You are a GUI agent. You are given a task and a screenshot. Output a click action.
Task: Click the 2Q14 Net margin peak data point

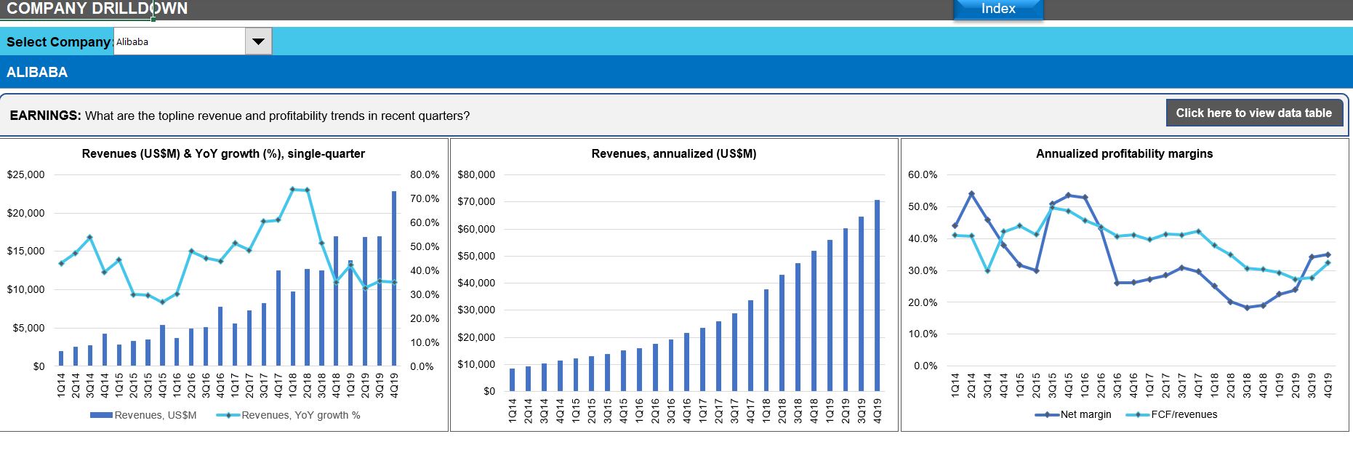click(x=971, y=194)
